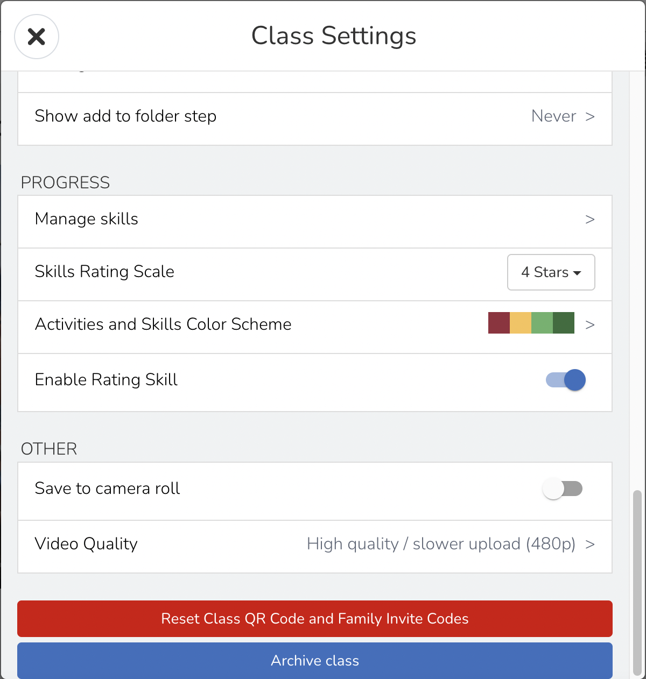Click the chevron next to Manage skills
Screen dimensions: 646x679
590,220
